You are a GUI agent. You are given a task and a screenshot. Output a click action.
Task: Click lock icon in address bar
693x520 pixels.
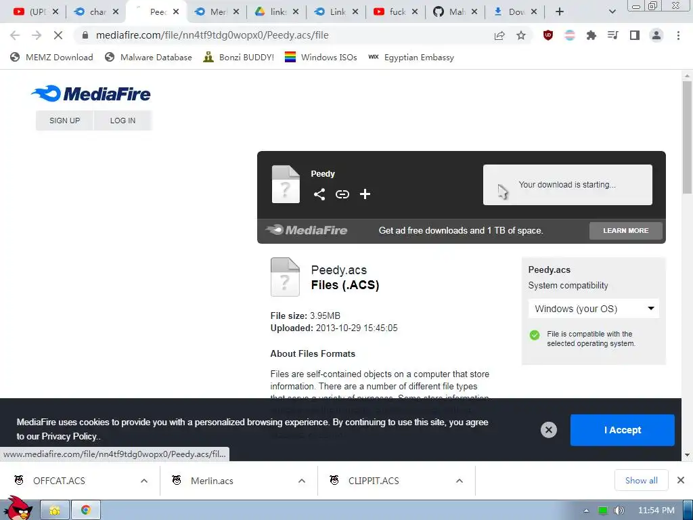pos(85,35)
